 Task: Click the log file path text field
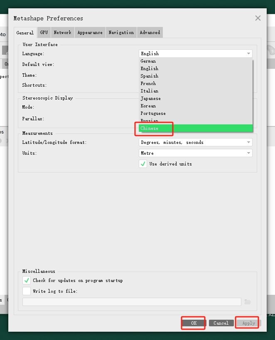pyautogui.click(x=132, y=302)
